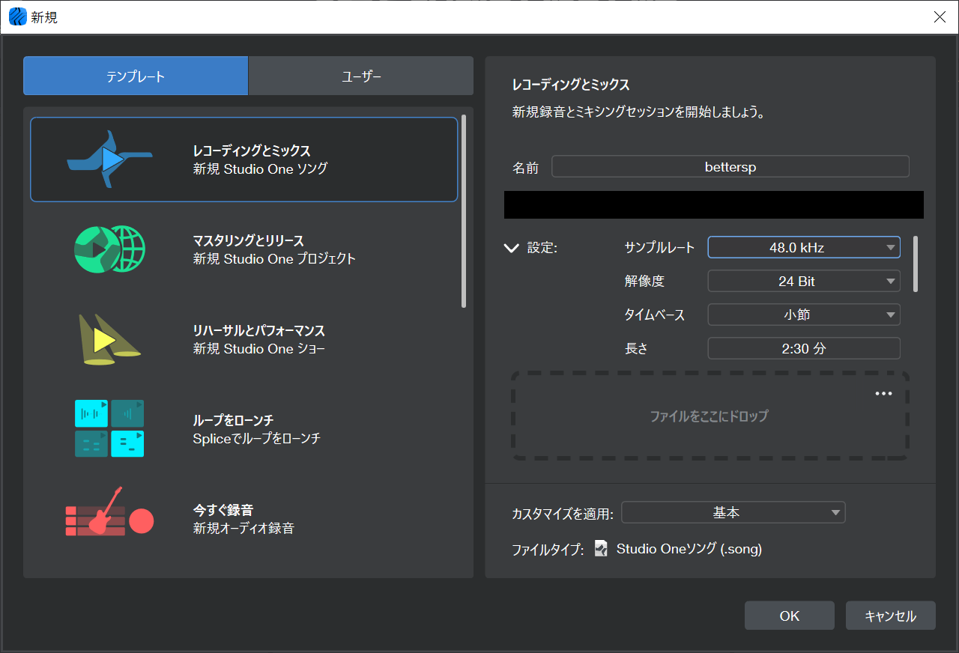The image size is (959, 653).
Task: Click the Studio One logo in the title bar
Action: point(17,16)
